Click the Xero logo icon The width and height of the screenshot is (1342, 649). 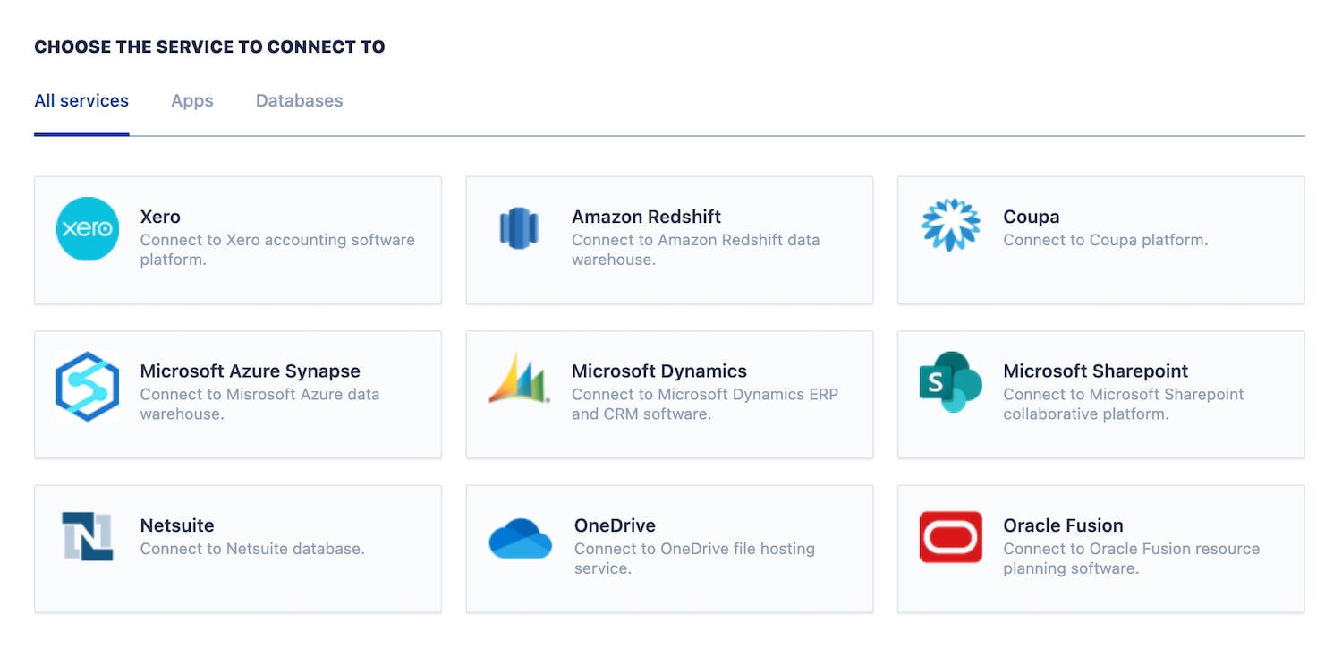[88, 229]
